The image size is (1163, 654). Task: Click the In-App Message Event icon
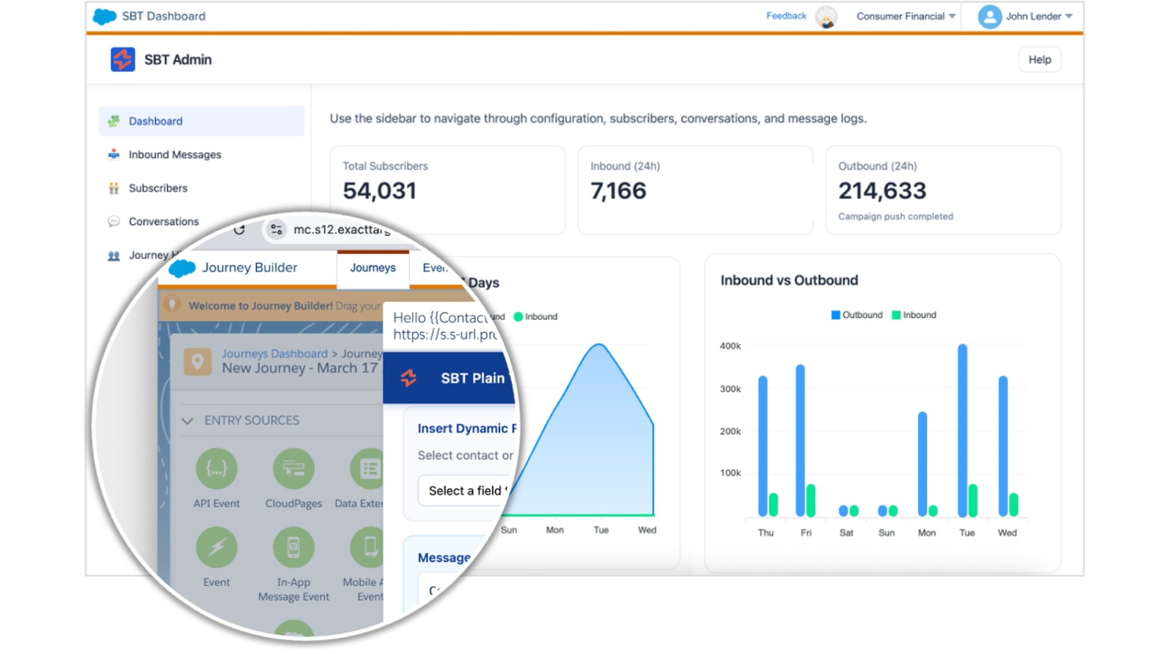pos(294,547)
